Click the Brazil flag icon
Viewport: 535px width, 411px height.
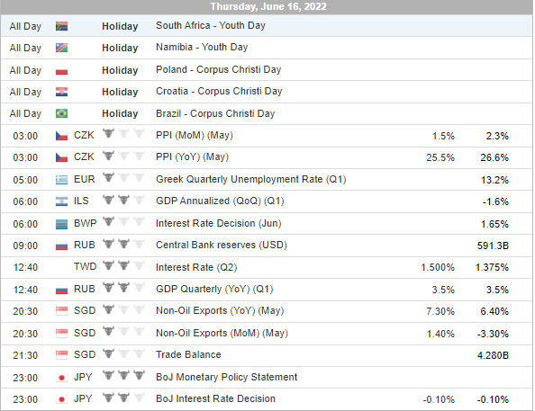(x=61, y=113)
